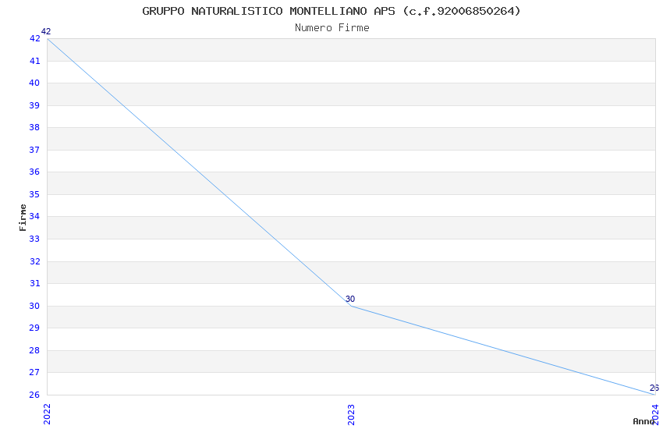Click y-axis tick value 42
This screenshot has width=663, height=429.
(34, 38)
